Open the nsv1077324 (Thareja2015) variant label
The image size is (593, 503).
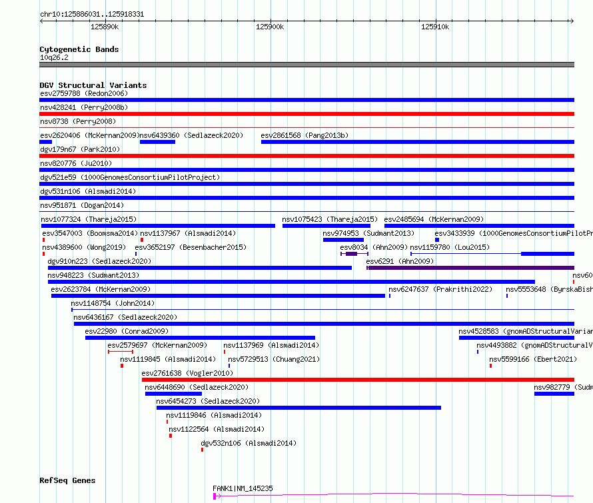(x=89, y=219)
